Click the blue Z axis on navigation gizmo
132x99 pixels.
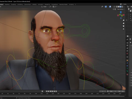point(121,12)
